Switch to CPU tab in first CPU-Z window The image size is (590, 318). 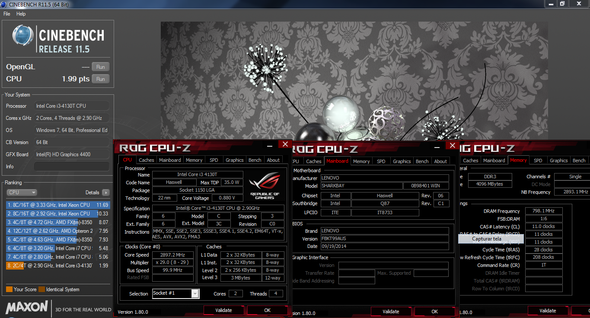(128, 160)
